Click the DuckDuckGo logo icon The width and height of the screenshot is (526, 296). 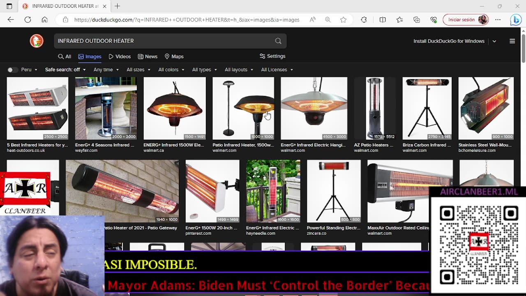[37, 41]
